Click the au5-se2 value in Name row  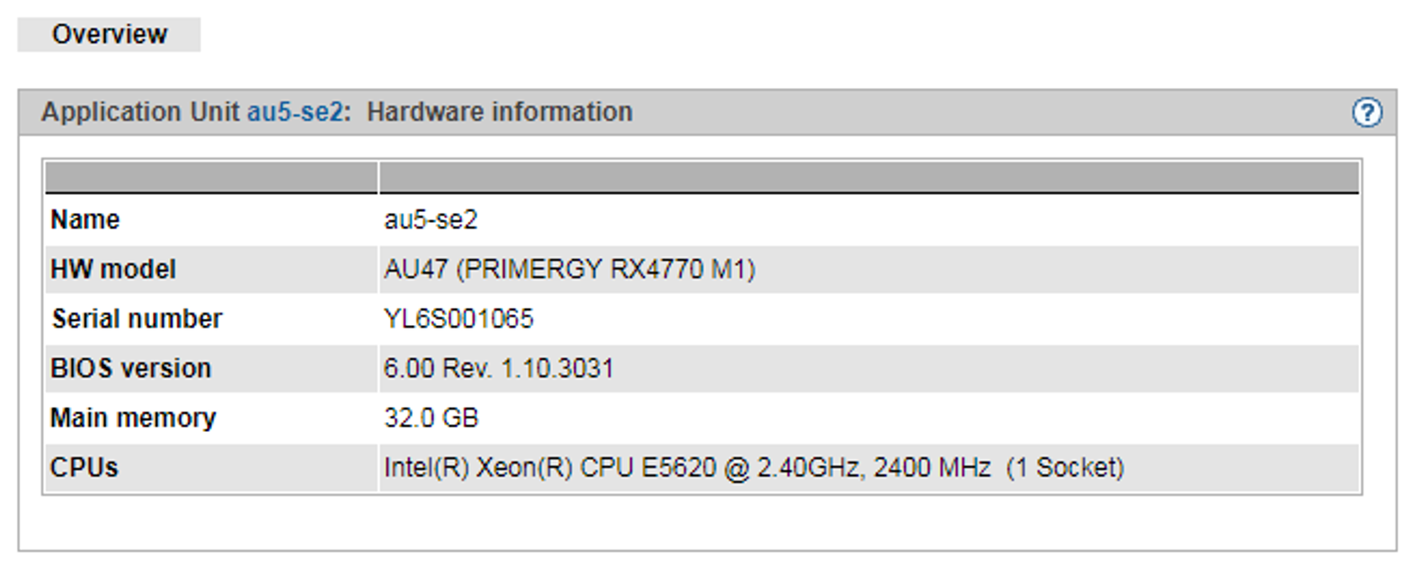430,220
